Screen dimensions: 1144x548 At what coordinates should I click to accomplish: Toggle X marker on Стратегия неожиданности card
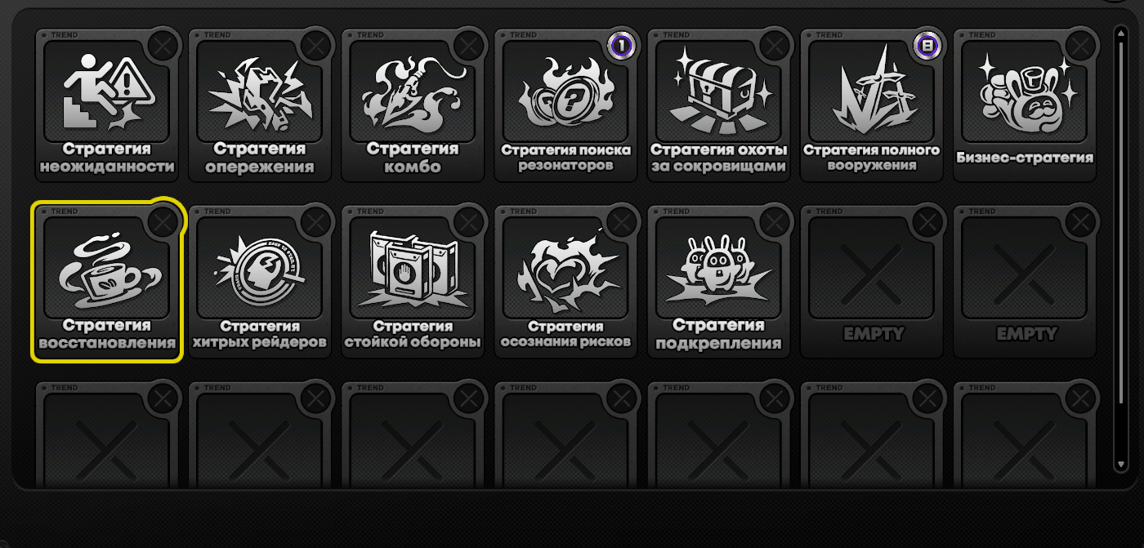pyautogui.click(x=163, y=45)
